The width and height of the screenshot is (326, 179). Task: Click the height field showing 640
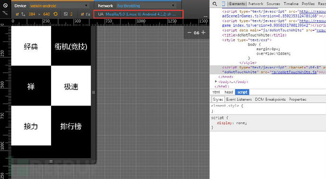click(x=47, y=14)
